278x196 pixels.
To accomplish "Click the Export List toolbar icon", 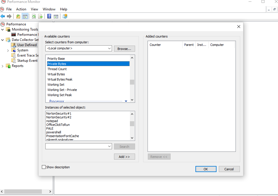I will tap(40, 16).
